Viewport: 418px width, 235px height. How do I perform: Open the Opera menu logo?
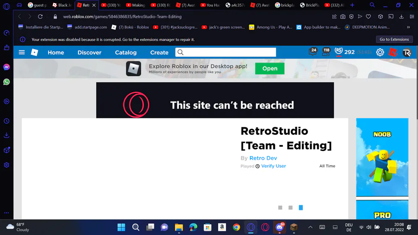(7, 6)
